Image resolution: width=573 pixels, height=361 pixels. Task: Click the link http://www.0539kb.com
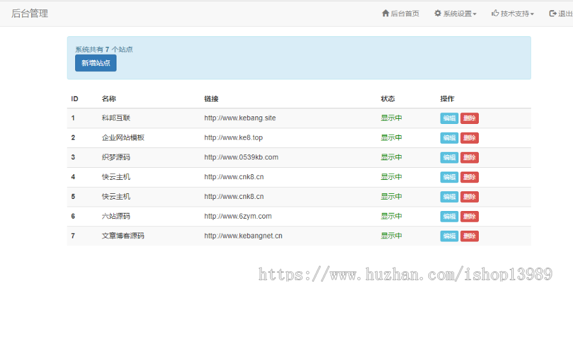click(241, 158)
